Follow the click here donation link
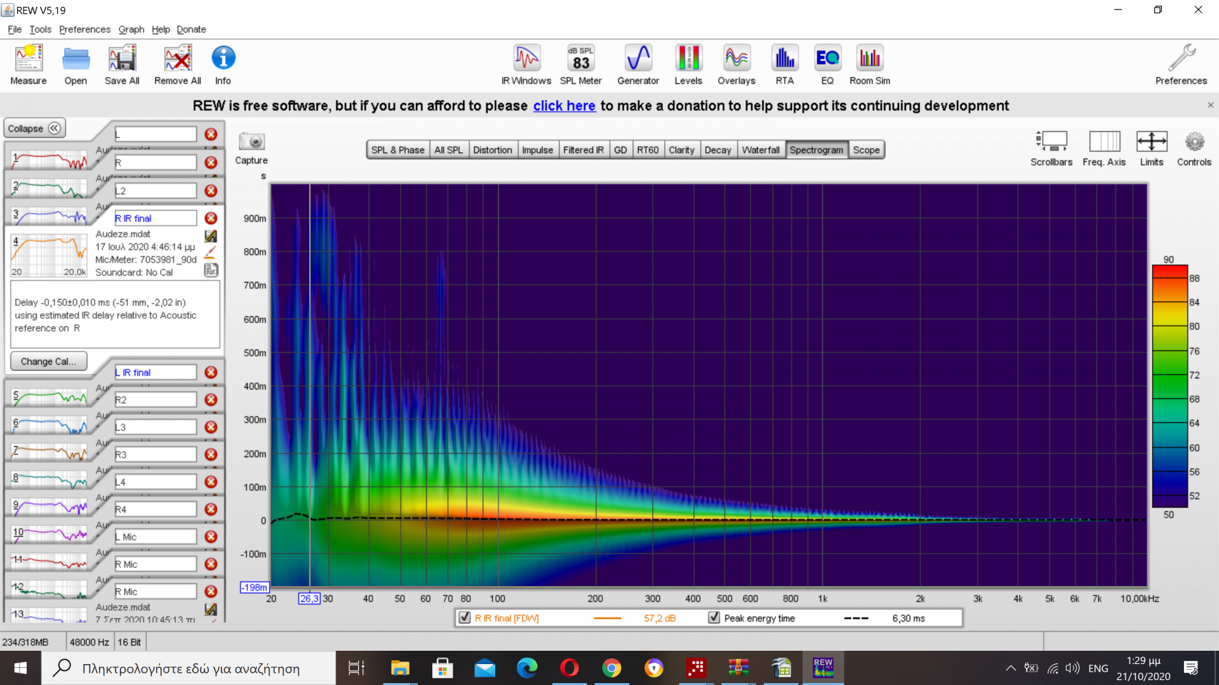This screenshot has width=1219, height=685. pyautogui.click(x=564, y=106)
